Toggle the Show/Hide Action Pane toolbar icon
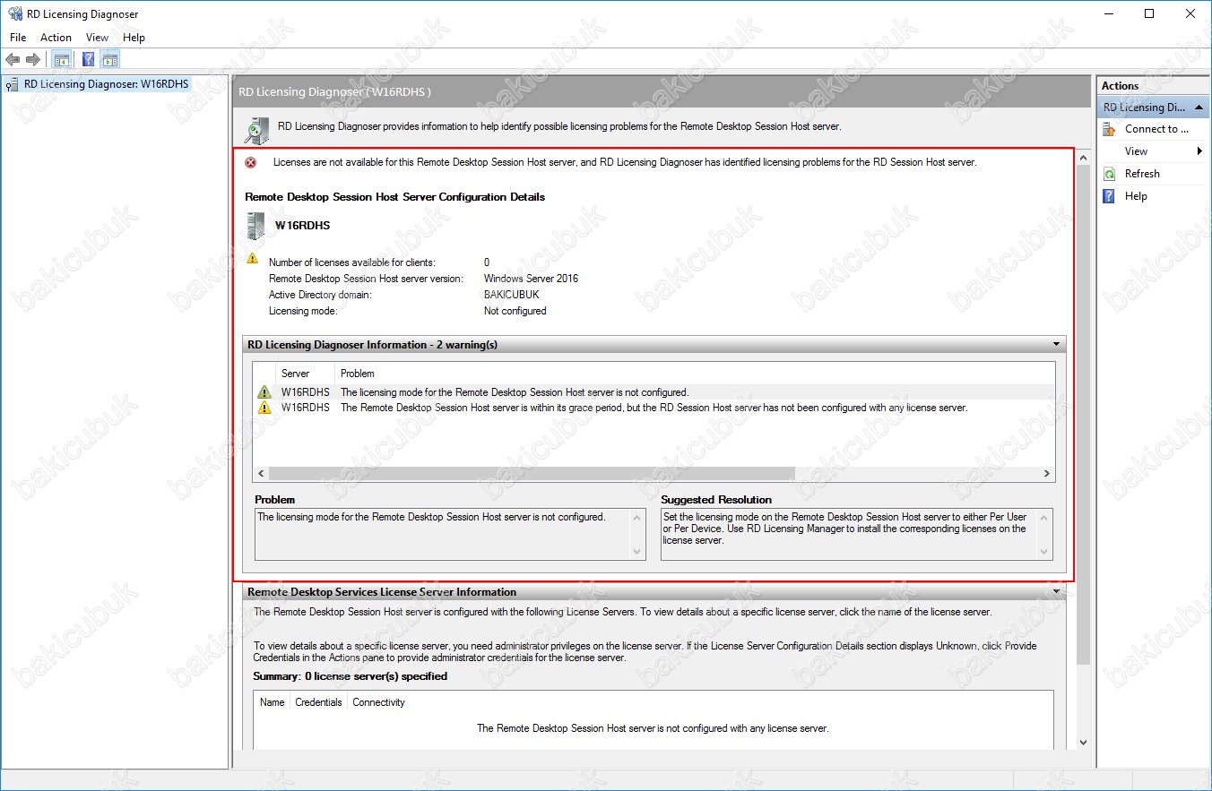 coord(110,60)
